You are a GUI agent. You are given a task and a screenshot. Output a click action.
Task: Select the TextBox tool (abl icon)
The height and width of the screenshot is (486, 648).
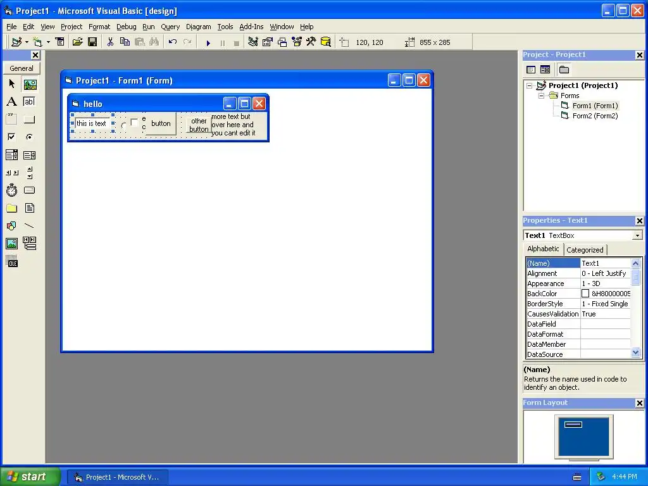pyautogui.click(x=29, y=102)
